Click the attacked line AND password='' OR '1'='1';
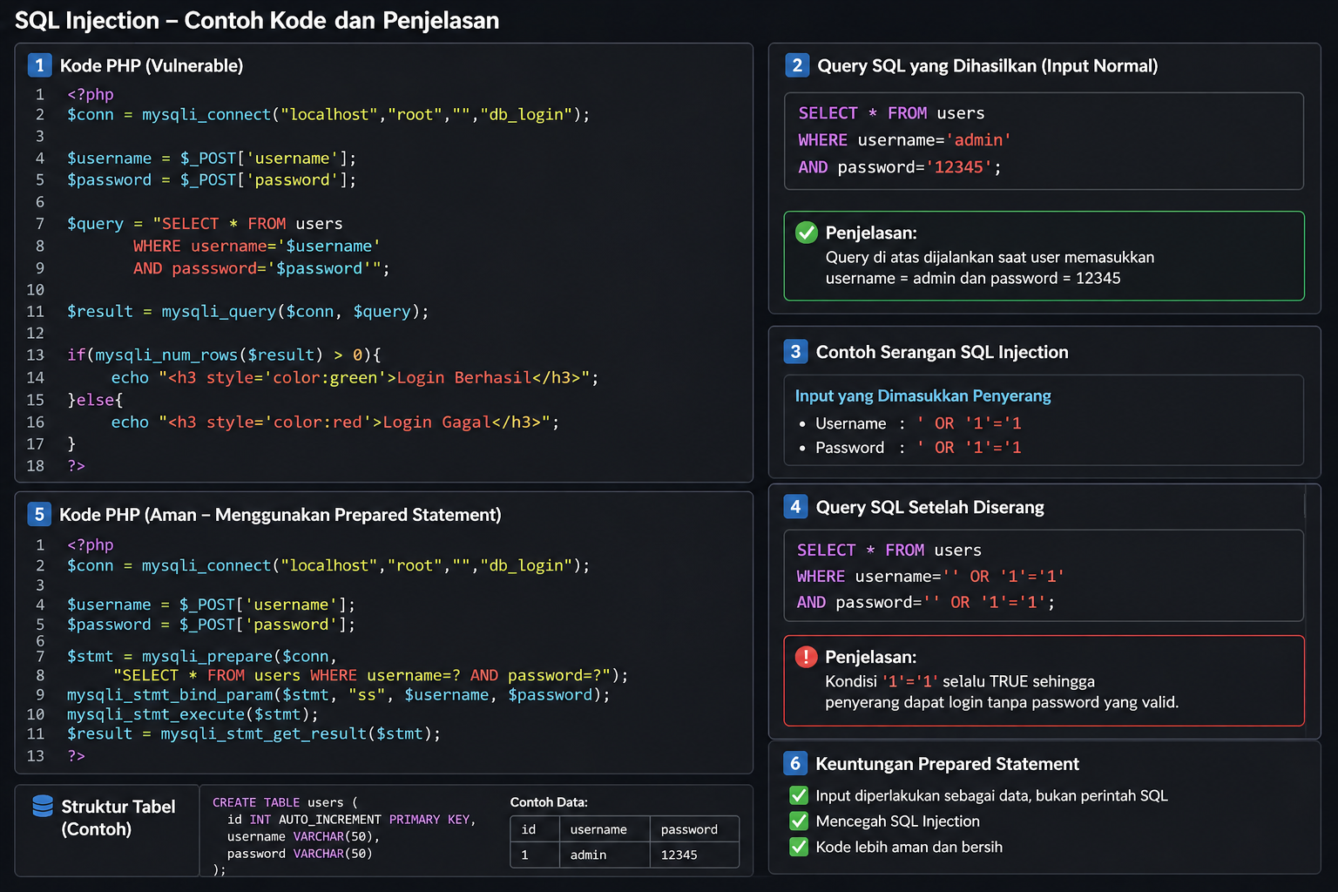This screenshot has height=892, width=1338. point(926,603)
